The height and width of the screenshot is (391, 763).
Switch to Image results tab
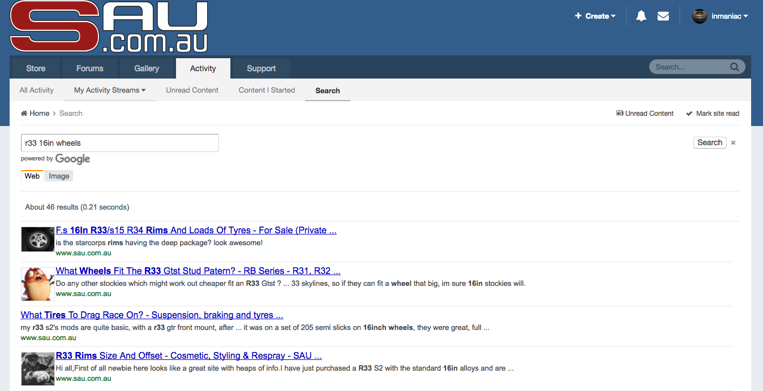coord(59,176)
